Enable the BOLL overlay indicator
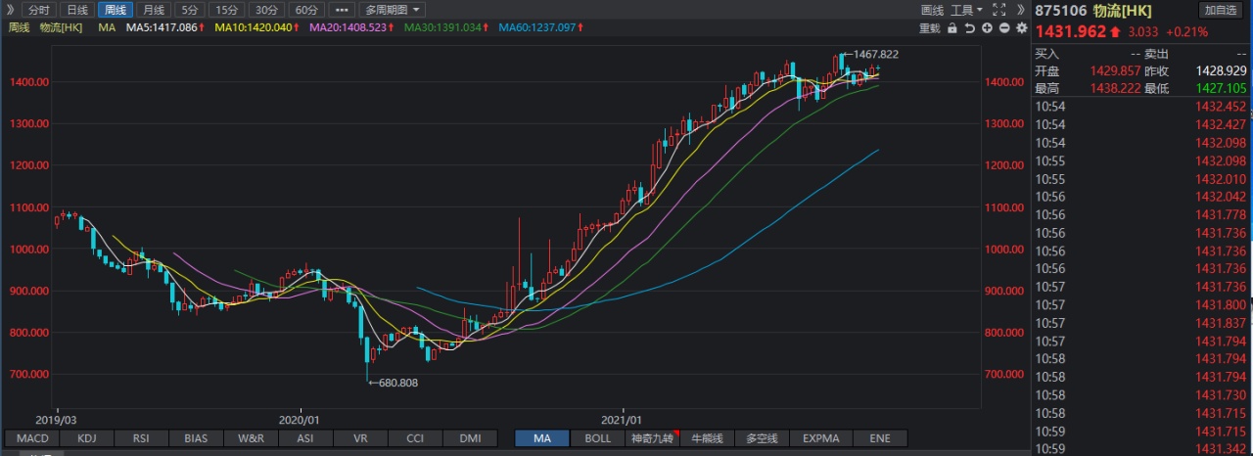 597,438
